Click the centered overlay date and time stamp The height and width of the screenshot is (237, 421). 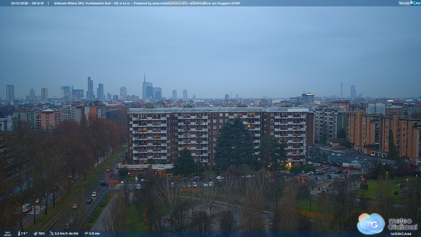point(187,3)
